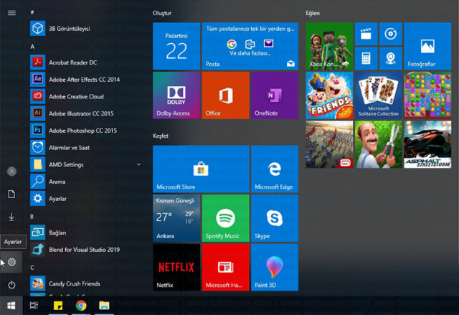Open the Documents sidebar icon

tap(11, 194)
